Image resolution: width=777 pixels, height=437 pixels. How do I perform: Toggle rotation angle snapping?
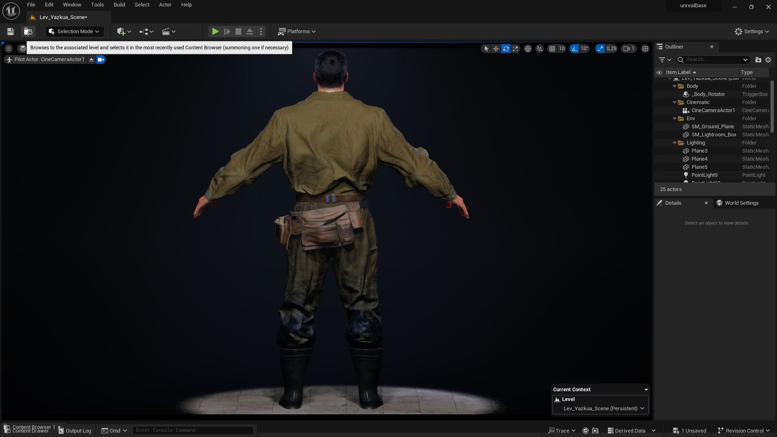[574, 49]
